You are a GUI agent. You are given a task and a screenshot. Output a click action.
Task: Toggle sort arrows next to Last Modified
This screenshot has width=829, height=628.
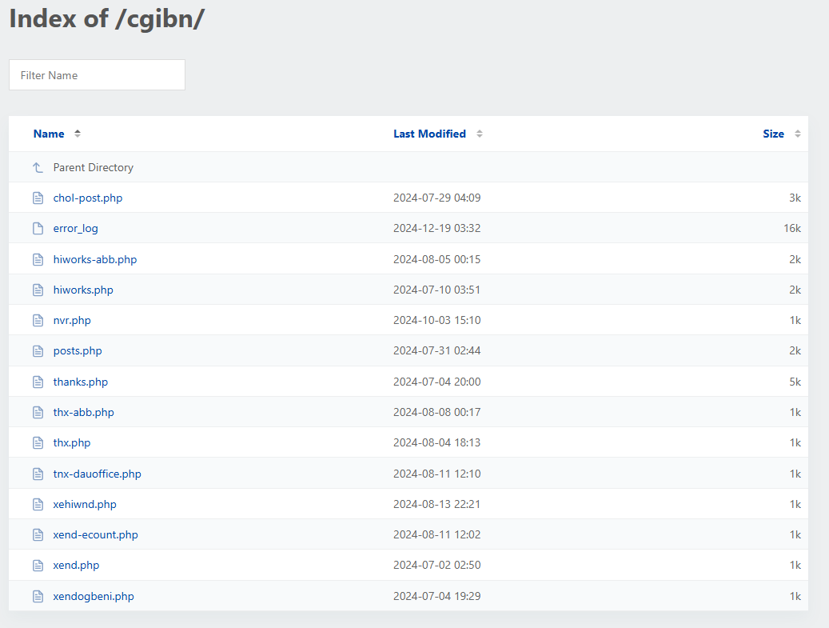click(480, 134)
